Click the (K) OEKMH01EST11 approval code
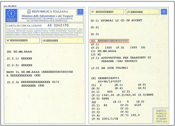The image size is (175, 126). (x=105, y=78)
